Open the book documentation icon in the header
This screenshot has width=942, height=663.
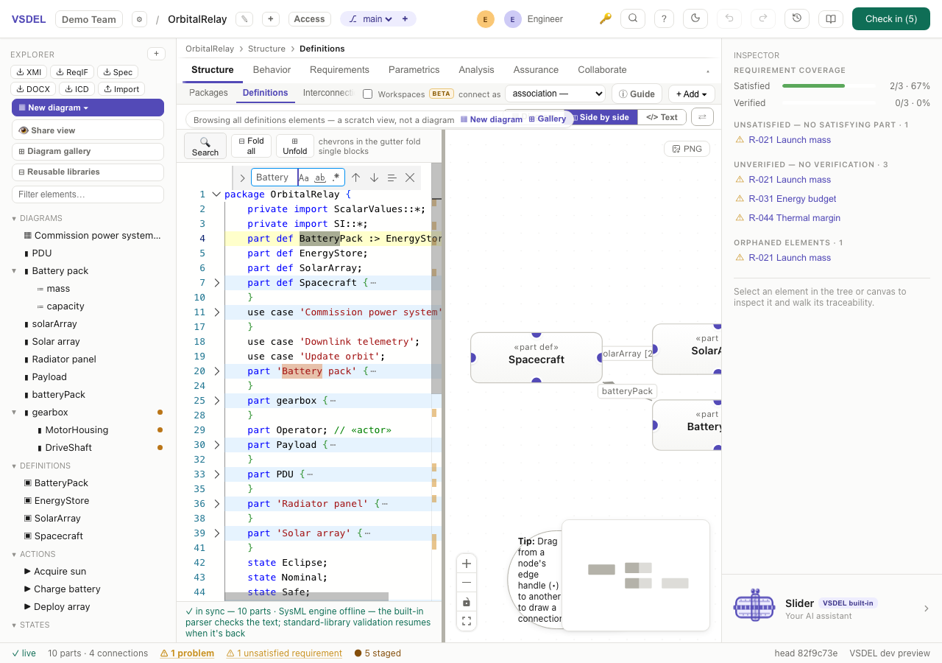(x=831, y=19)
